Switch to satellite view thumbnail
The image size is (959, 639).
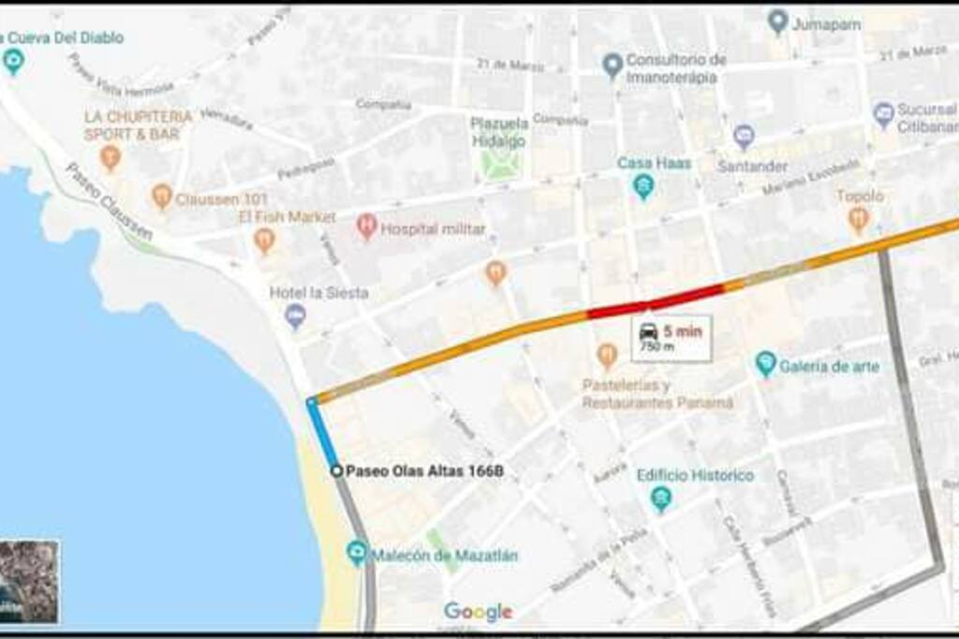29,582
